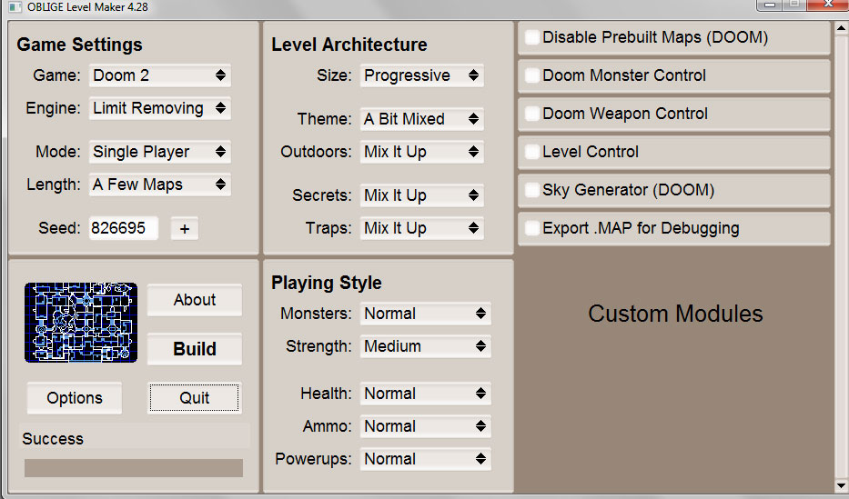The width and height of the screenshot is (849, 499).
Task: Enable Disable Prebuilt Maps (DOOM) checkbox
Action: tap(532, 37)
